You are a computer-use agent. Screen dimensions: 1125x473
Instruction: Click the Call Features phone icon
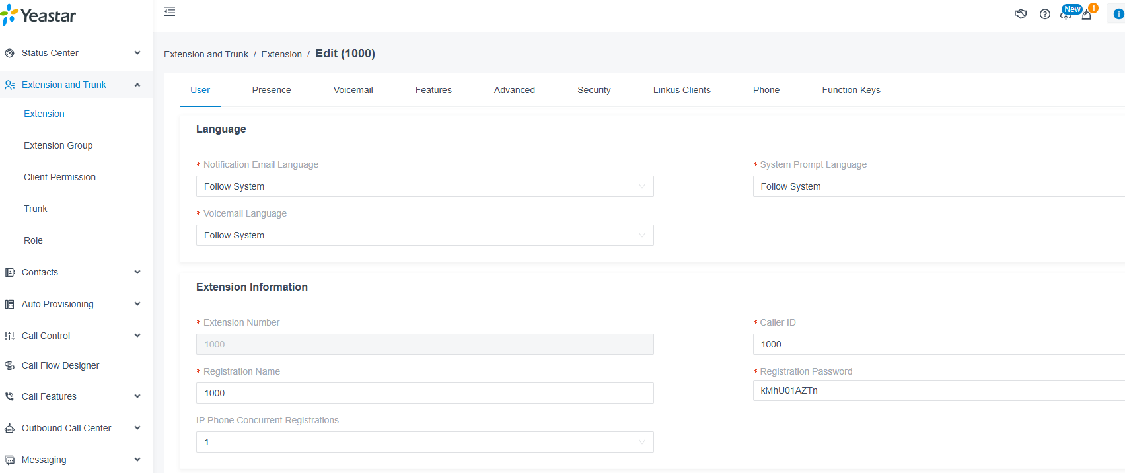[x=9, y=396]
